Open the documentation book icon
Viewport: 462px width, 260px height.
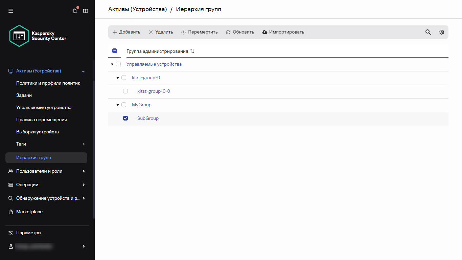coord(85,10)
